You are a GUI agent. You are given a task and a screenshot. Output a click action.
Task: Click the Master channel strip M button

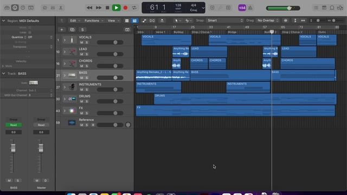(x=37, y=180)
